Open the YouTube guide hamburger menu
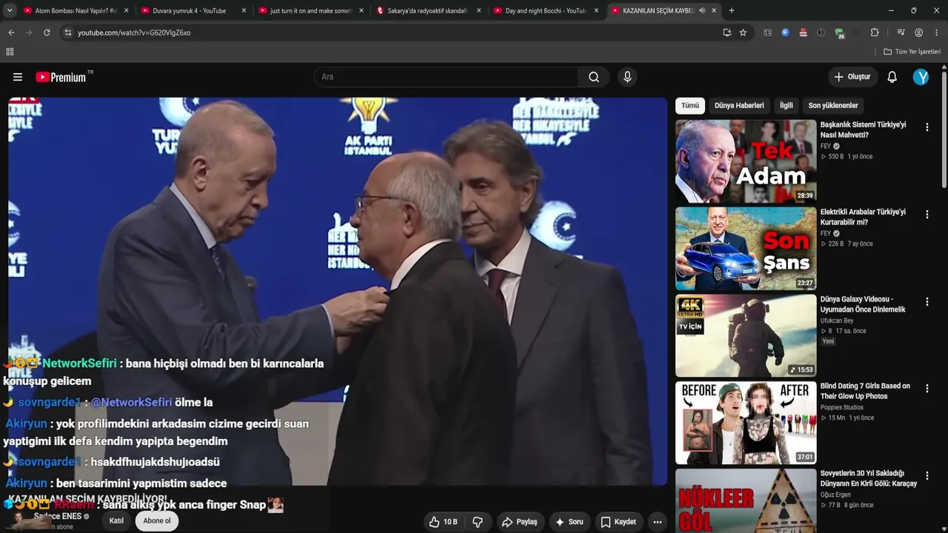 18,77
